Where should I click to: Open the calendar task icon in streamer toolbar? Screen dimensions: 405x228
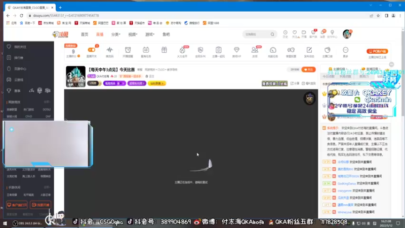click(x=146, y=50)
